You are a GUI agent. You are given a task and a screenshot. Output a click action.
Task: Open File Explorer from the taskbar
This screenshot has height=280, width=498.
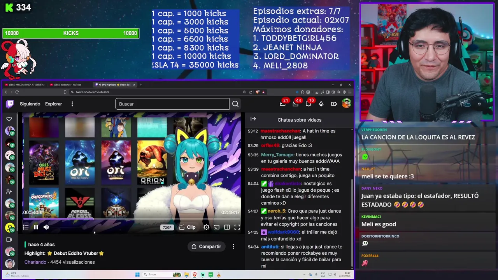pos(187,275)
